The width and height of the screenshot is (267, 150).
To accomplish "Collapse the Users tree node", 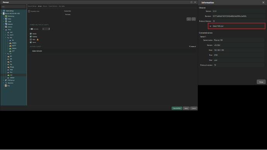I will click(3, 30).
